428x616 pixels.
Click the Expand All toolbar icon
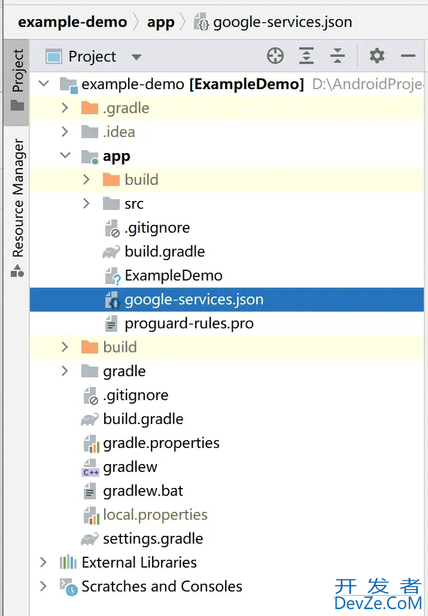306,56
